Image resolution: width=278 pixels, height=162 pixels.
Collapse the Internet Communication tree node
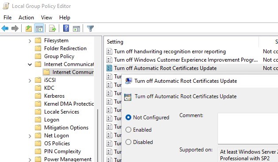[x=30, y=64]
